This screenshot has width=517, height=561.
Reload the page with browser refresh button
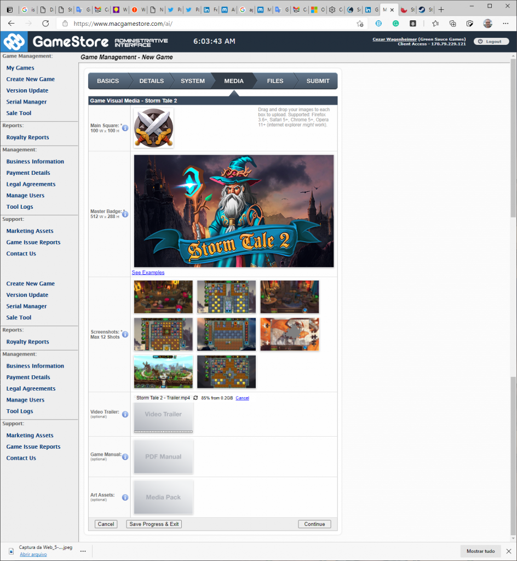(45, 24)
